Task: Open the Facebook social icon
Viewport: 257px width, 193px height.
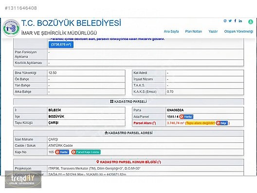Action: point(235,20)
